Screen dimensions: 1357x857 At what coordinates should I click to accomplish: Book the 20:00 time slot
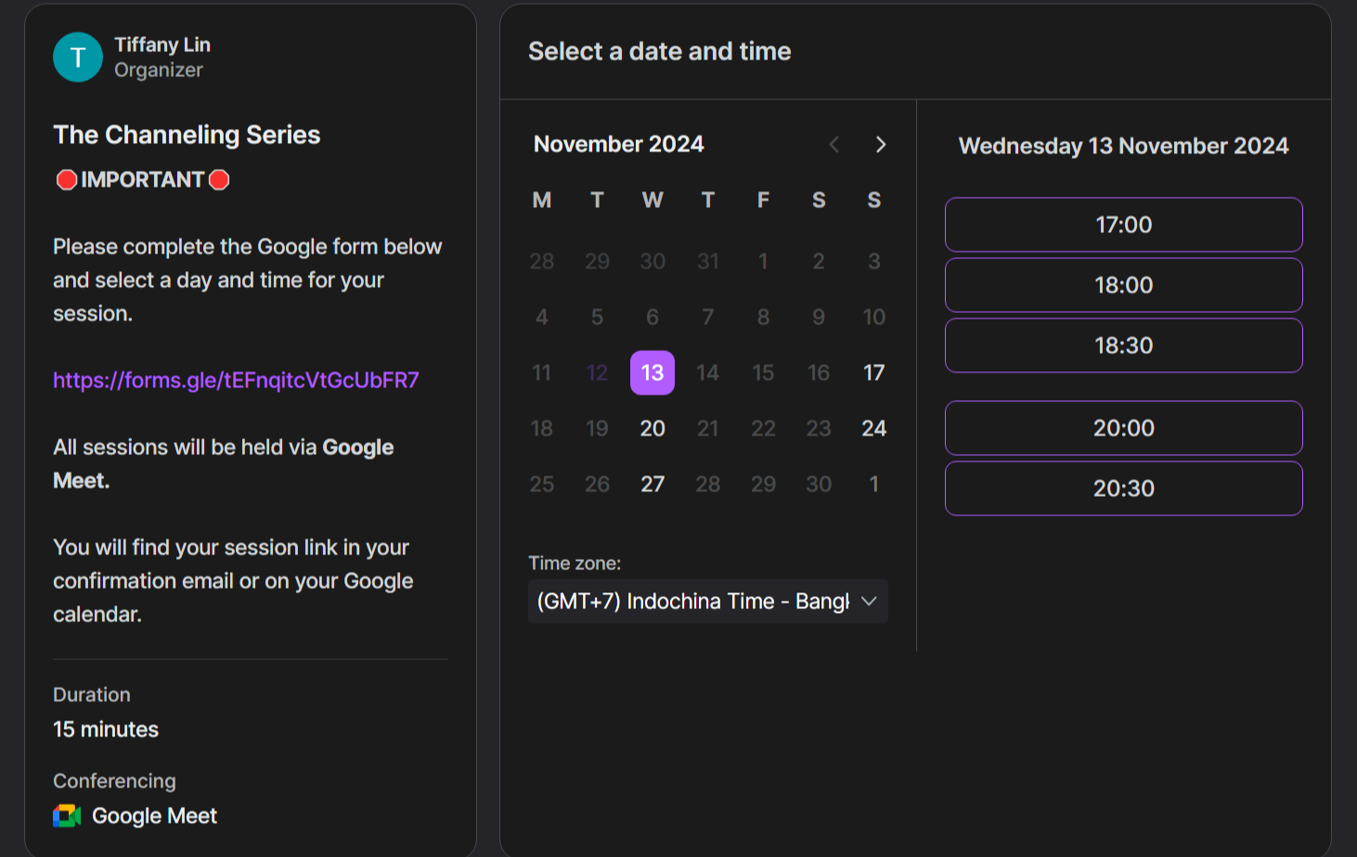coord(1123,428)
